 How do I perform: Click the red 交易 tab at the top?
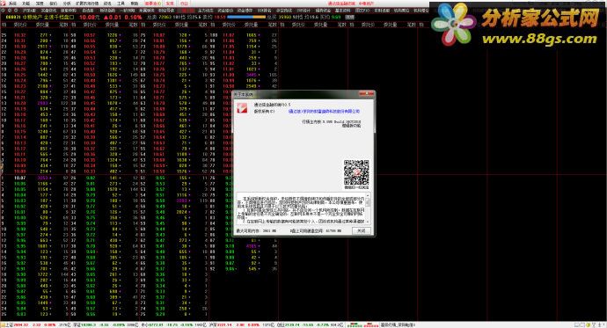170,4
